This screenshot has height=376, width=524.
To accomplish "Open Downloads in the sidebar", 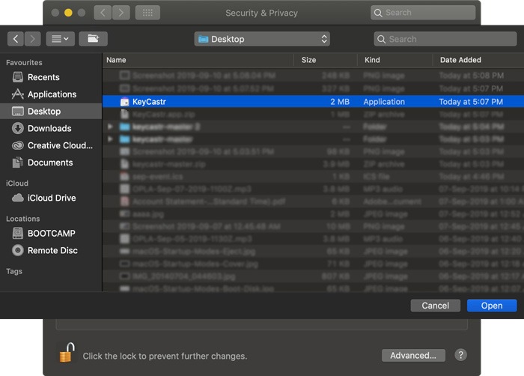I will click(x=49, y=129).
